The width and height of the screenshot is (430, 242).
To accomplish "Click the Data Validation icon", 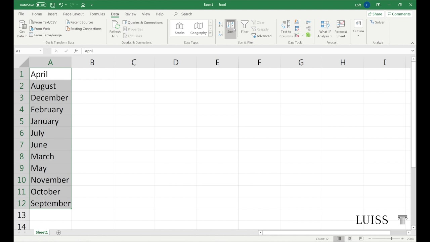I will (297, 35).
